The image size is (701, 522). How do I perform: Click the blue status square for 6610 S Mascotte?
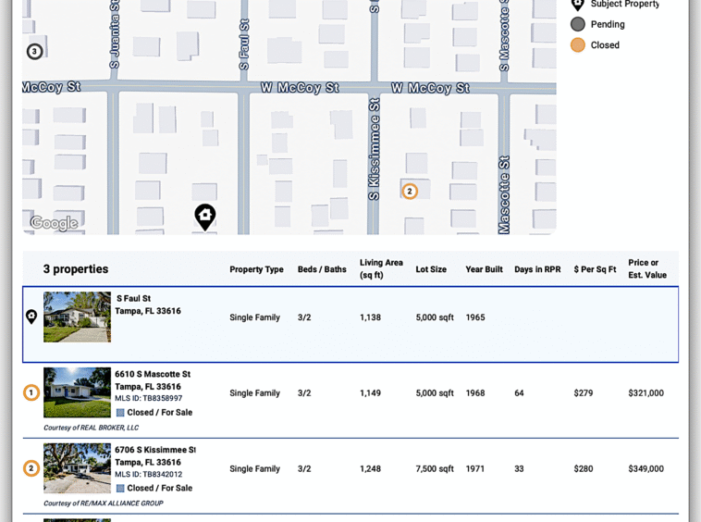coord(120,413)
